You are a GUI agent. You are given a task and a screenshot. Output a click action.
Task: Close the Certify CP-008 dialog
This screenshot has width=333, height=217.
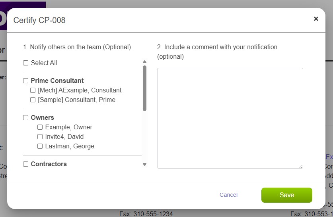[x=316, y=19]
